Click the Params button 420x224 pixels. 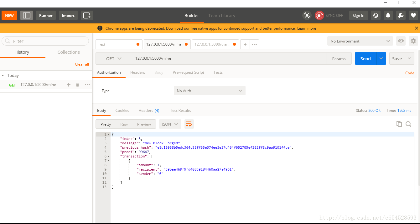[x=339, y=58]
